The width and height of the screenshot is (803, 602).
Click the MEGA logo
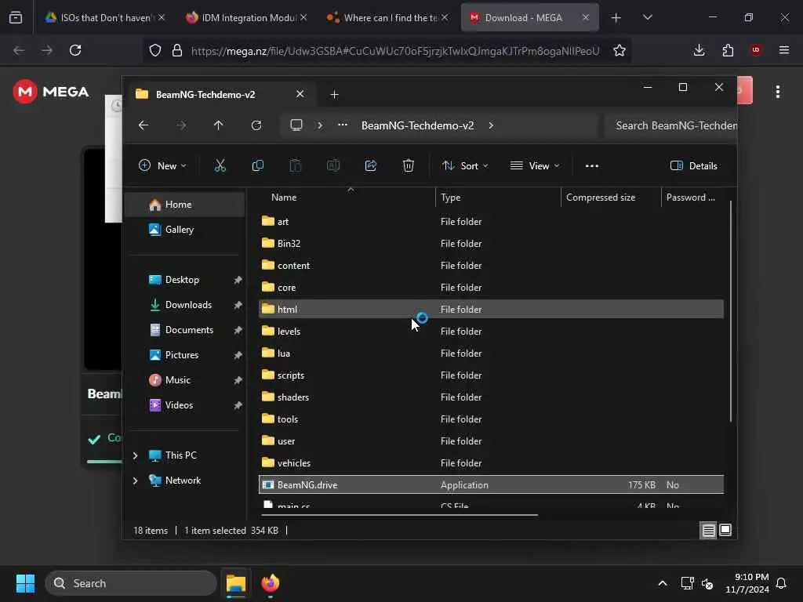coord(51,92)
